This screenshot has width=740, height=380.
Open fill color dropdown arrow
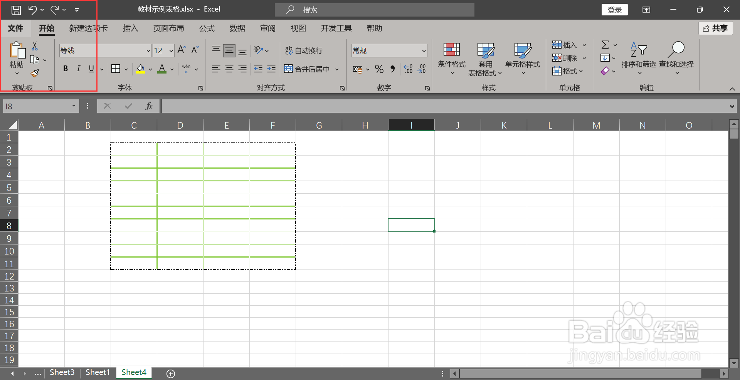click(x=150, y=69)
